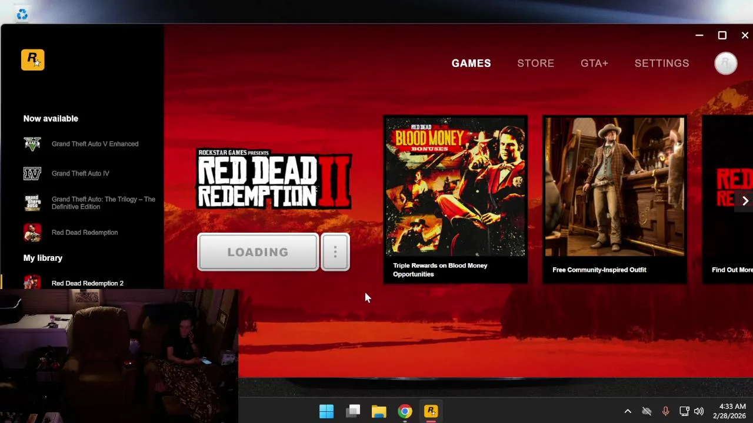Click the Triple Rewards on Blood Money caption
The image size is (753, 423).
click(x=440, y=270)
